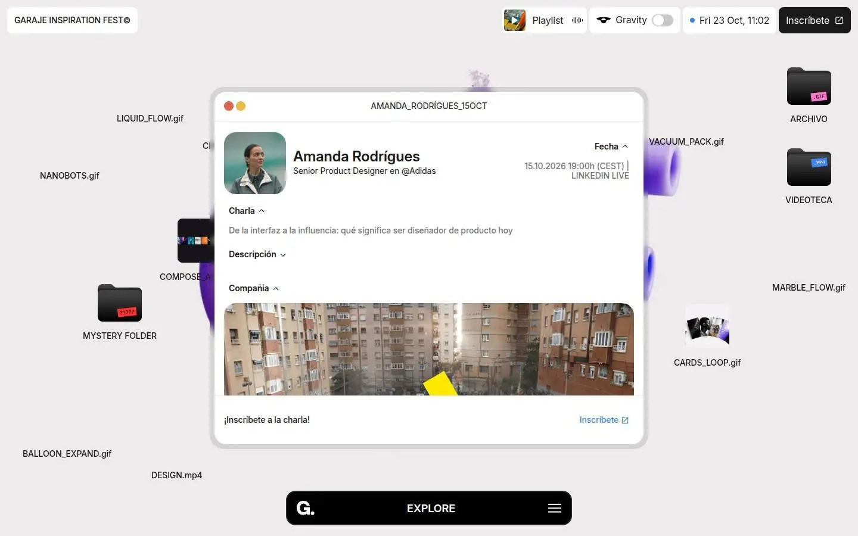Open NANOBOTS.gif file
Screen dimensions: 858x536
(x=70, y=176)
